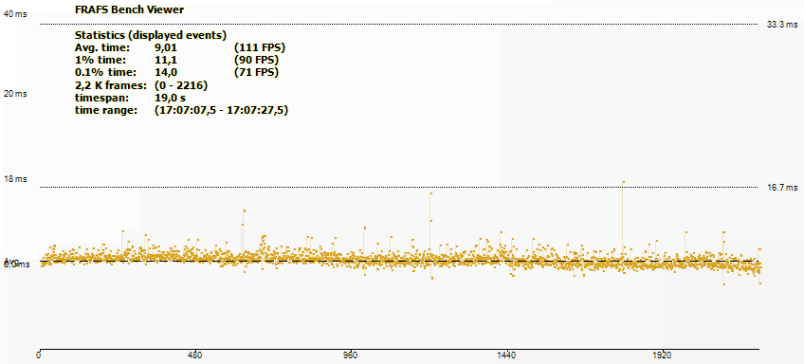Click the "timespan:" label

pyautogui.click(x=101, y=98)
